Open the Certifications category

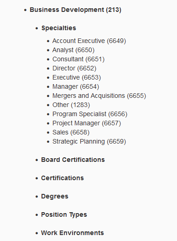(62, 178)
